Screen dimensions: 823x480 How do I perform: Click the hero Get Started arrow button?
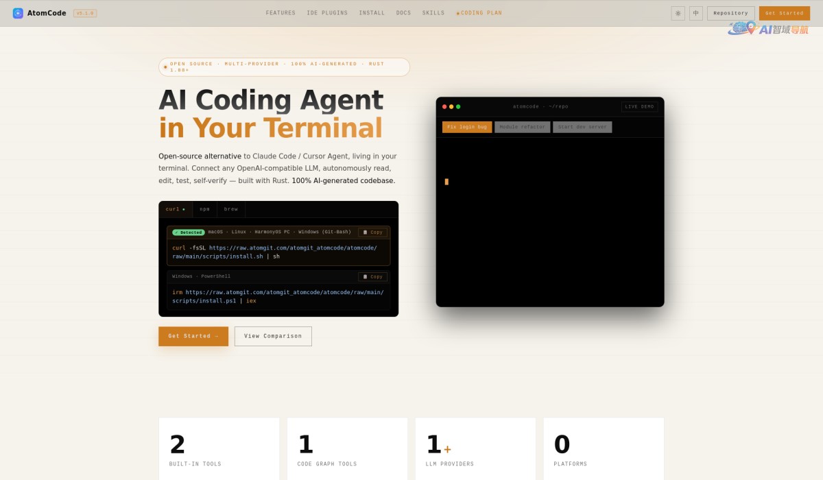[x=193, y=336]
